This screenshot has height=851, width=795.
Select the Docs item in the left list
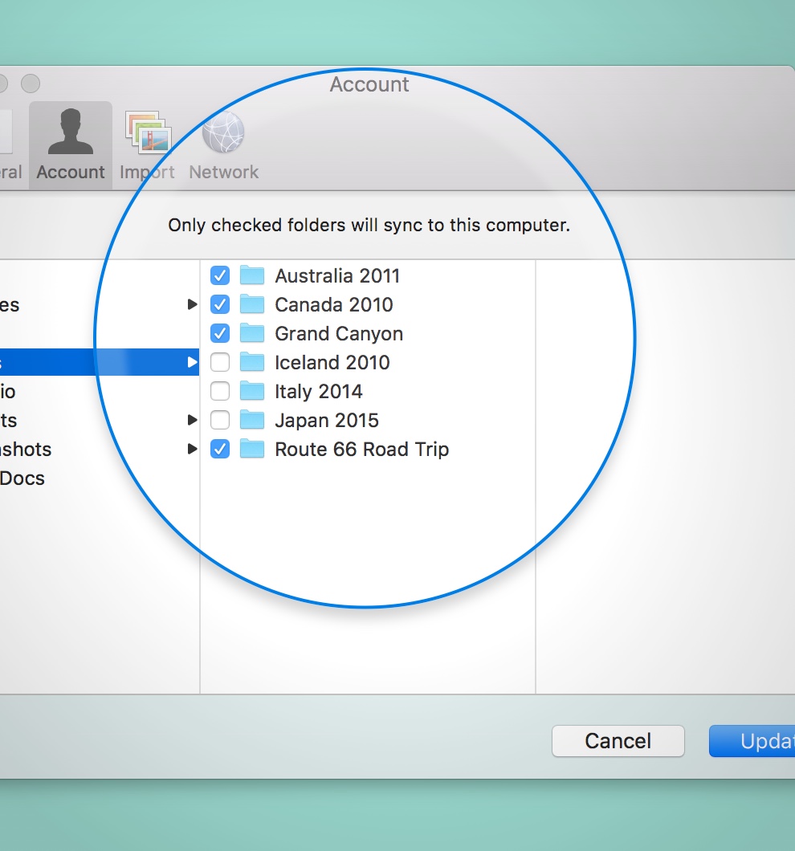pos(22,478)
